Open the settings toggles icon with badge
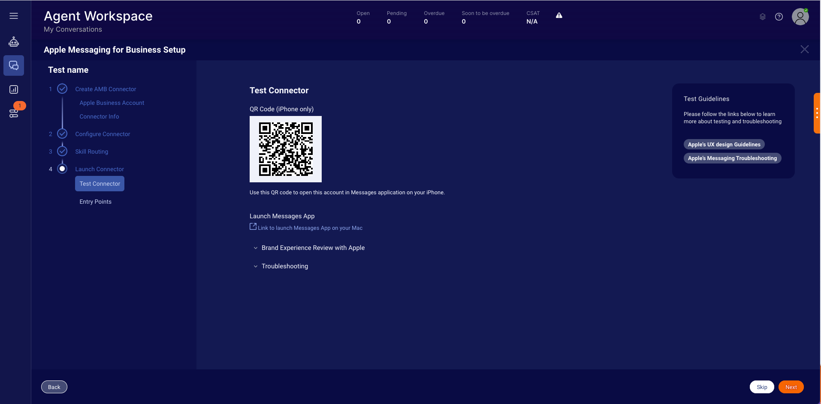Viewport: 821px width, 404px height. (14, 113)
